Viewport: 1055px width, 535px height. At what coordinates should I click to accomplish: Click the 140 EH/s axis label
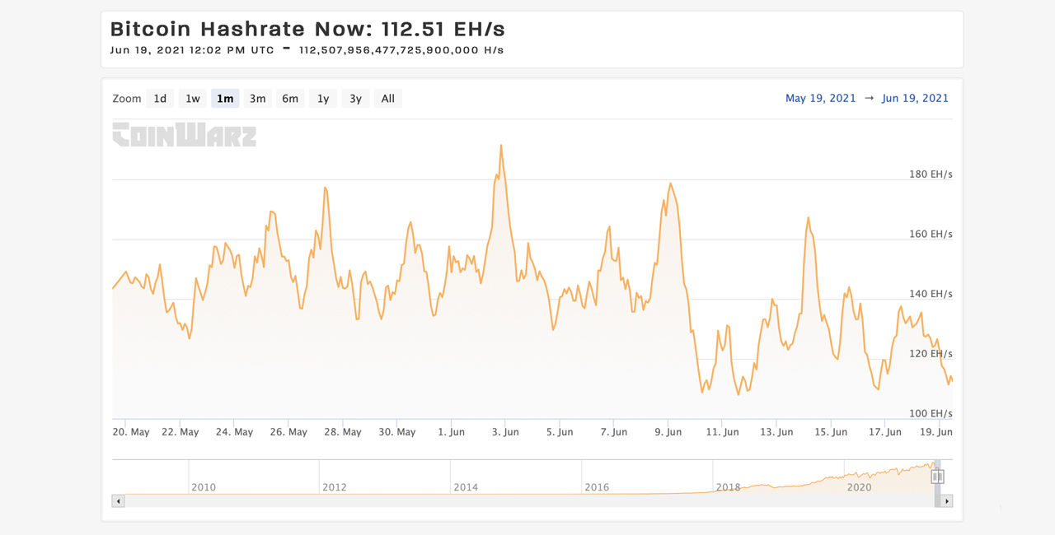pos(931,294)
